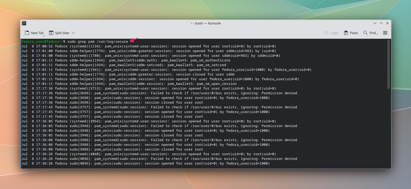Viewport: 411px width, 189px height.
Task: Enable Split View in the toolbar
Action: pyautogui.click(x=59, y=33)
